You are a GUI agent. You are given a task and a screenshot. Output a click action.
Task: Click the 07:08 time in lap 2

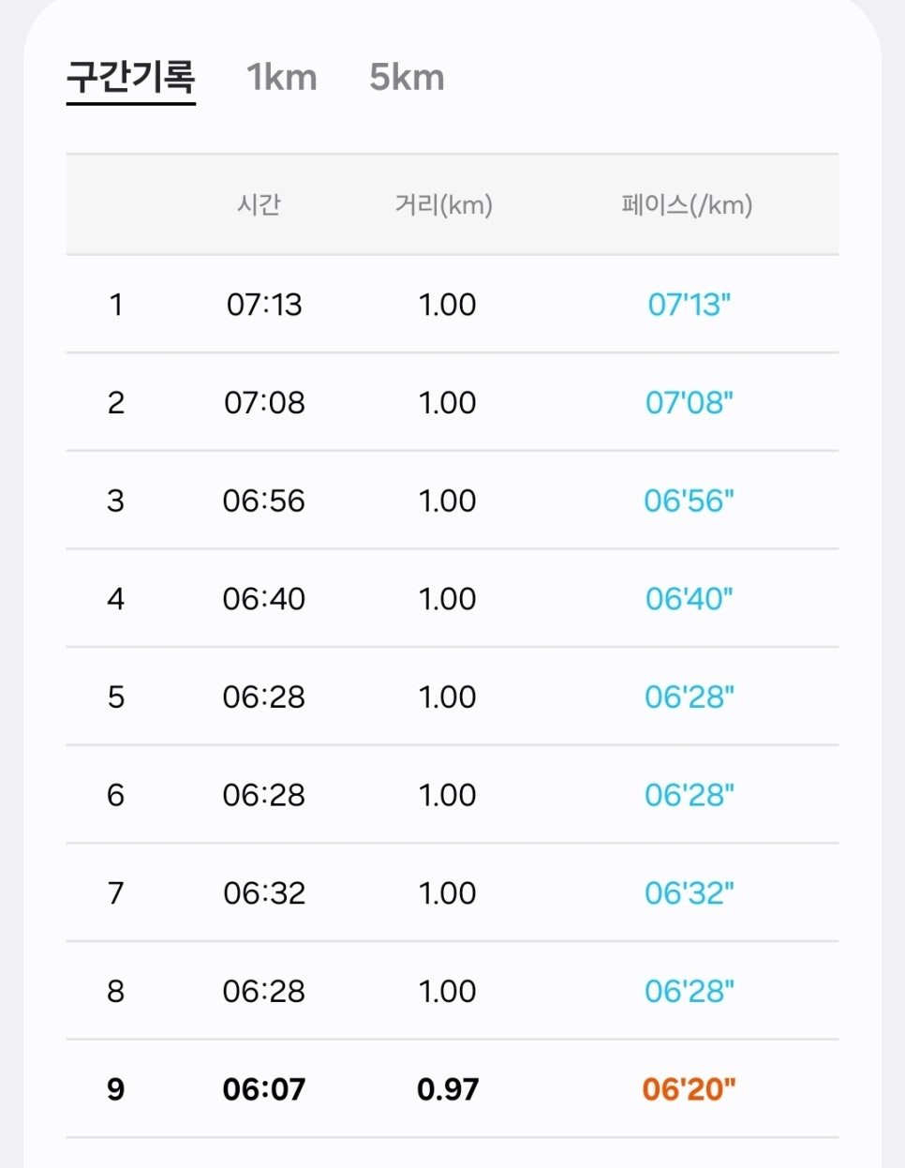(x=264, y=403)
